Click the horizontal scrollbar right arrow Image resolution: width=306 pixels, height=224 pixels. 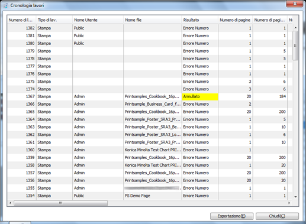coord(289,203)
